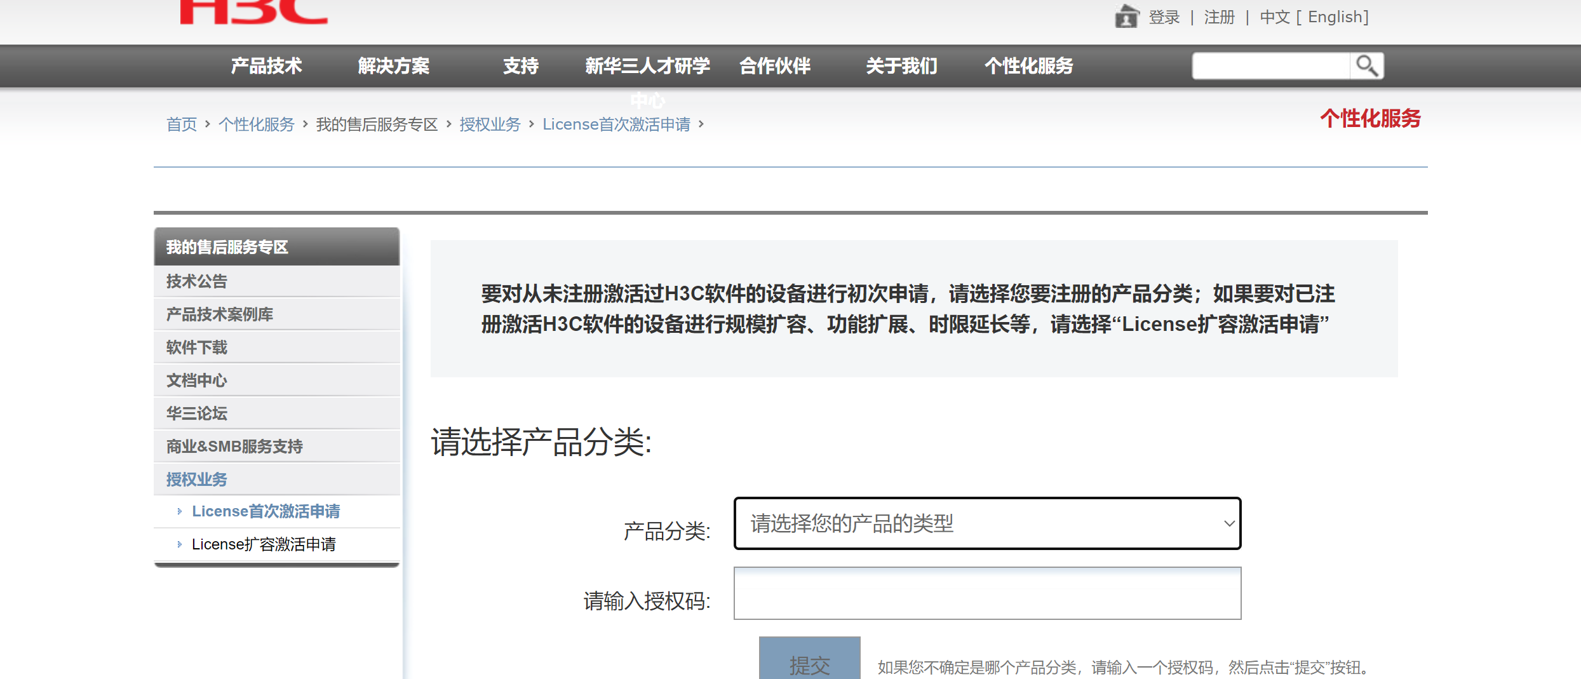Focus the top search input box
The width and height of the screenshot is (1581, 679).
pyautogui.click(x=1270, y=65)
